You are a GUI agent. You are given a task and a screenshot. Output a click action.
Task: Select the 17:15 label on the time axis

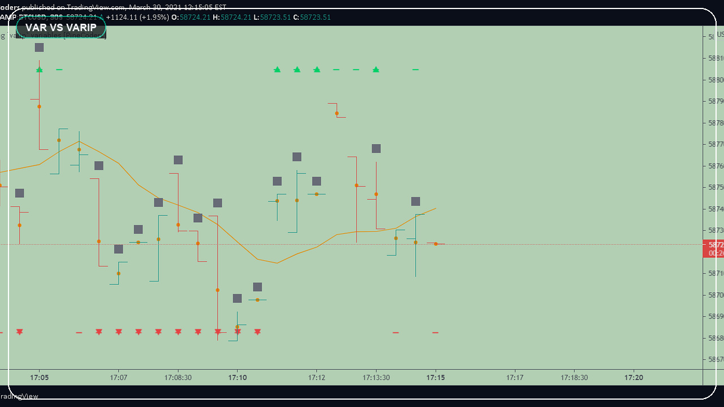point(435,378)
